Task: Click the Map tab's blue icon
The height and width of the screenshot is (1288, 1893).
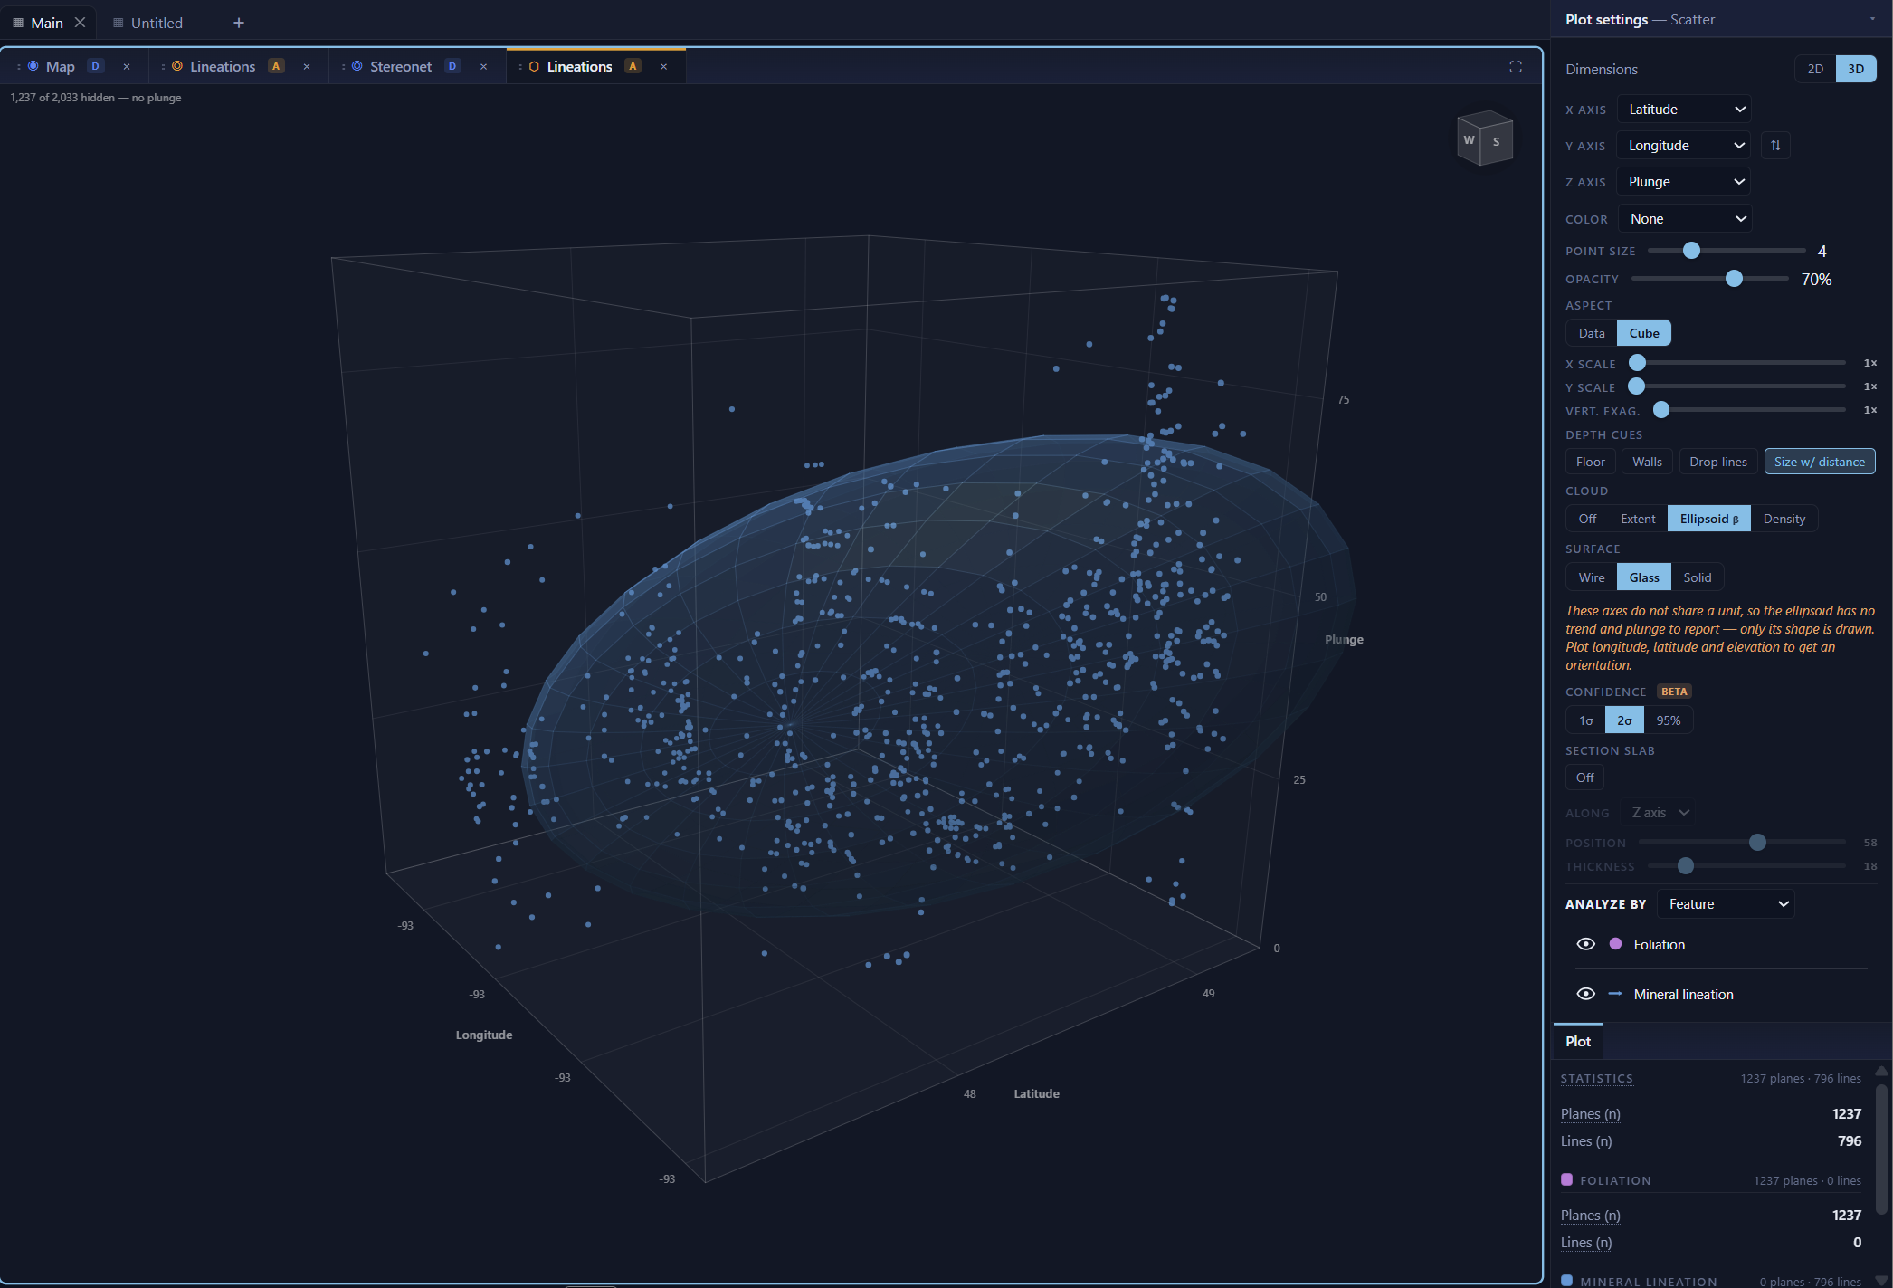Action: (33, 66)
